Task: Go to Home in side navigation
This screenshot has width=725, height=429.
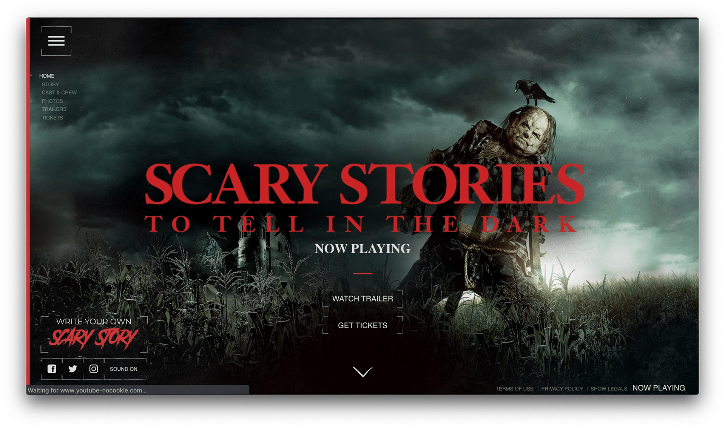Action: 47,76
